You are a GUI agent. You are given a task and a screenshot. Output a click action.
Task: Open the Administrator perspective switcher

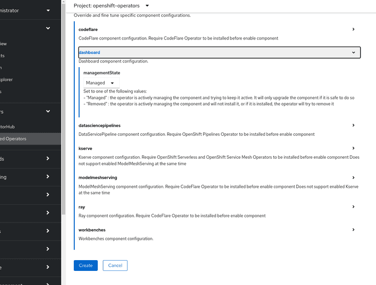click(28, 10)
